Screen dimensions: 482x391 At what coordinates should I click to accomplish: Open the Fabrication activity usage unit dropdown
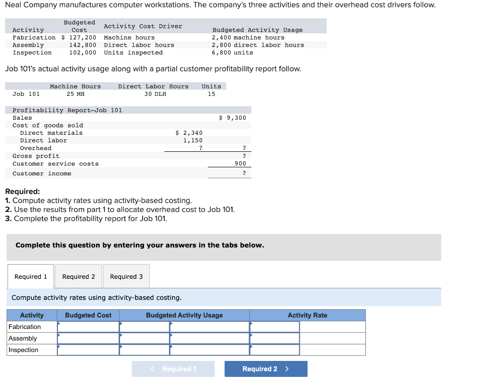click(209, 327)
